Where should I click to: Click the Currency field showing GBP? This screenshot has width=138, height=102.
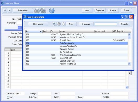tap(20, 94)
